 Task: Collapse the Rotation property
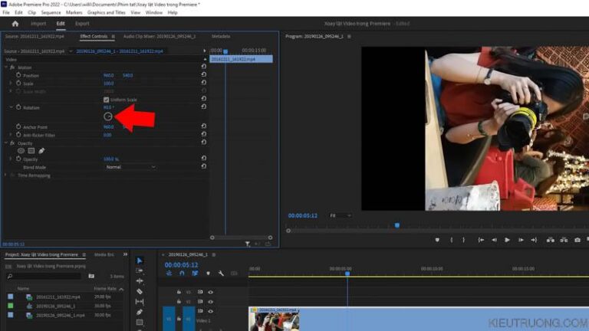11,107
